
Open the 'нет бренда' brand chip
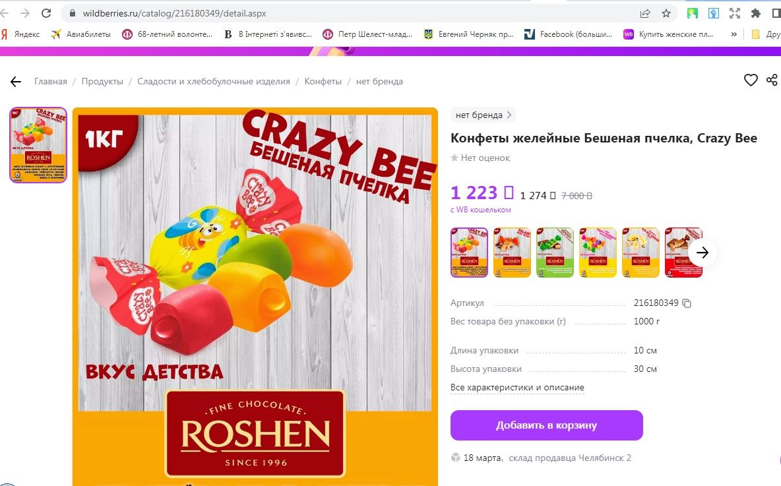tap(483, 115)
